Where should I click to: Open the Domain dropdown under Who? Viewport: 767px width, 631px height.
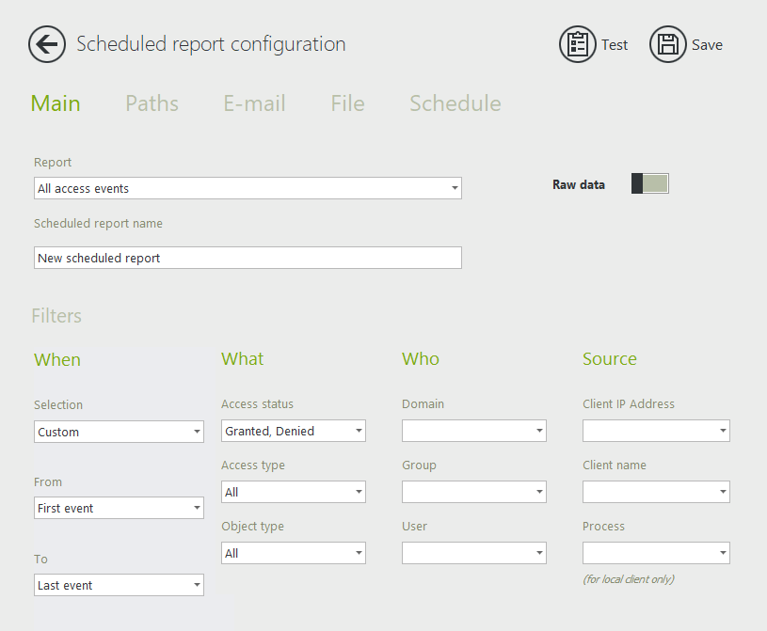474,431
